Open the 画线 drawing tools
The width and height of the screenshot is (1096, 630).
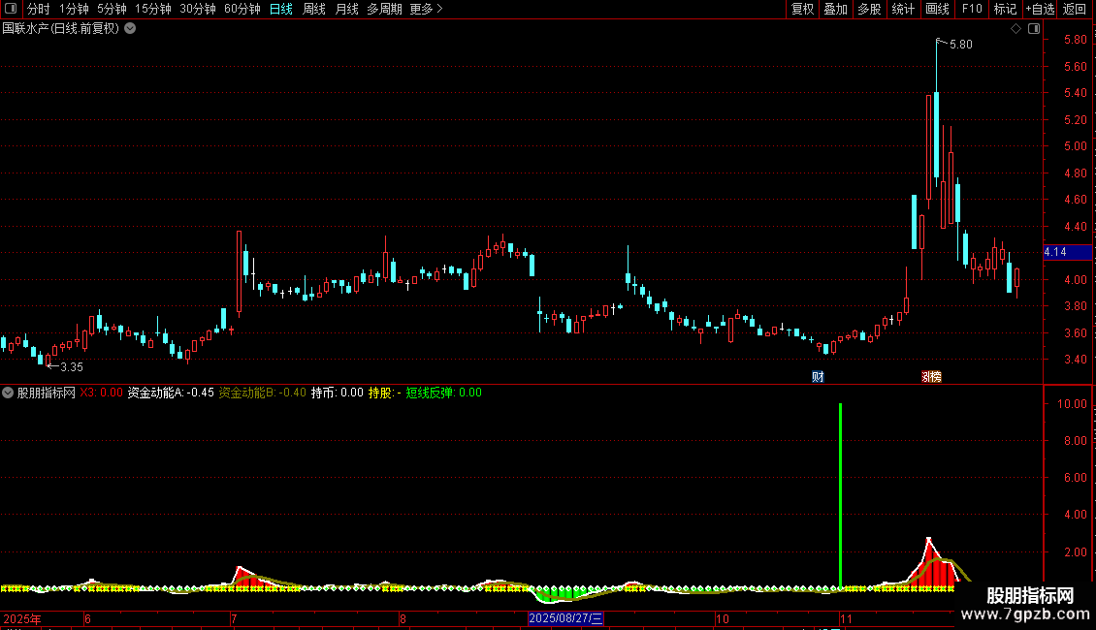pyautogui.click(x=937, y=9)
